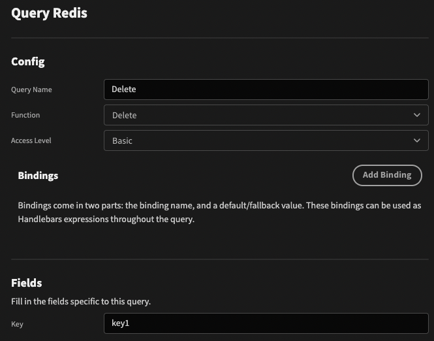434x341 pixels.
Task: Click the Key input field containing key1
Action: [x=266, y=323]
